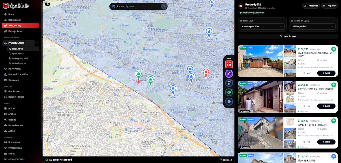This screenshot has height=163, width=341.
Task: Open Details for 神奈川県横浜市 listing
Action: point(326,73)
